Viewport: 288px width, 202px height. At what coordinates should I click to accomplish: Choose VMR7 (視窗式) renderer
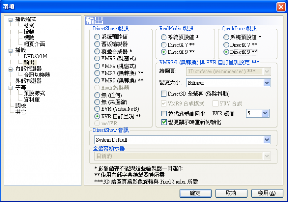[x=97, y=59]
